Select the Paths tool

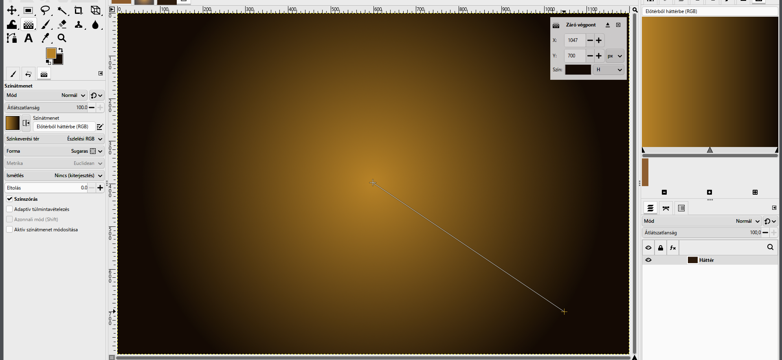point(12,38)
